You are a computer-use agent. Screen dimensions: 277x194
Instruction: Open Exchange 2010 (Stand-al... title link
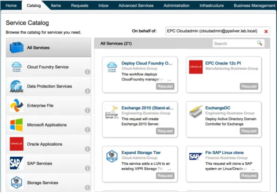coord(148,108)
